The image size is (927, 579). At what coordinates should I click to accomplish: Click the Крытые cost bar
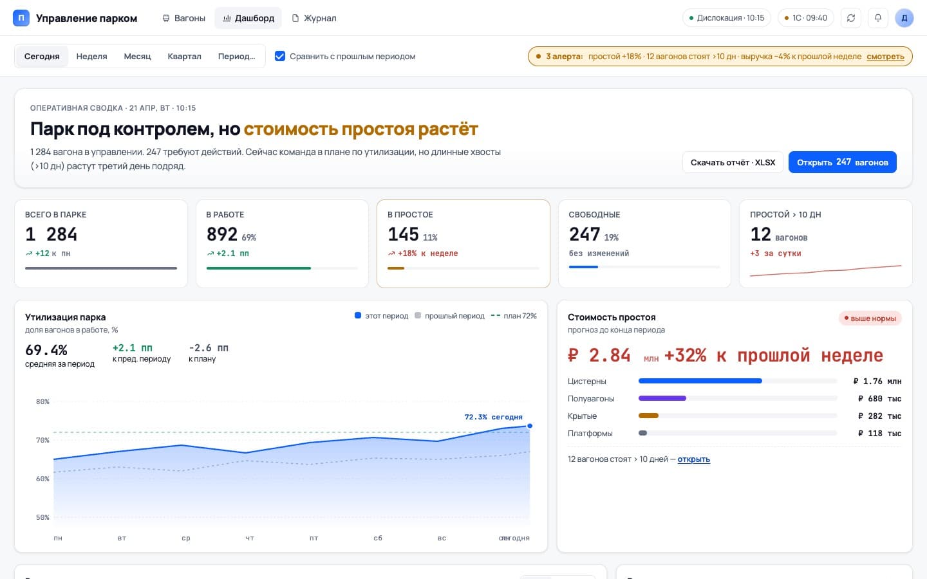pos(737,416)
